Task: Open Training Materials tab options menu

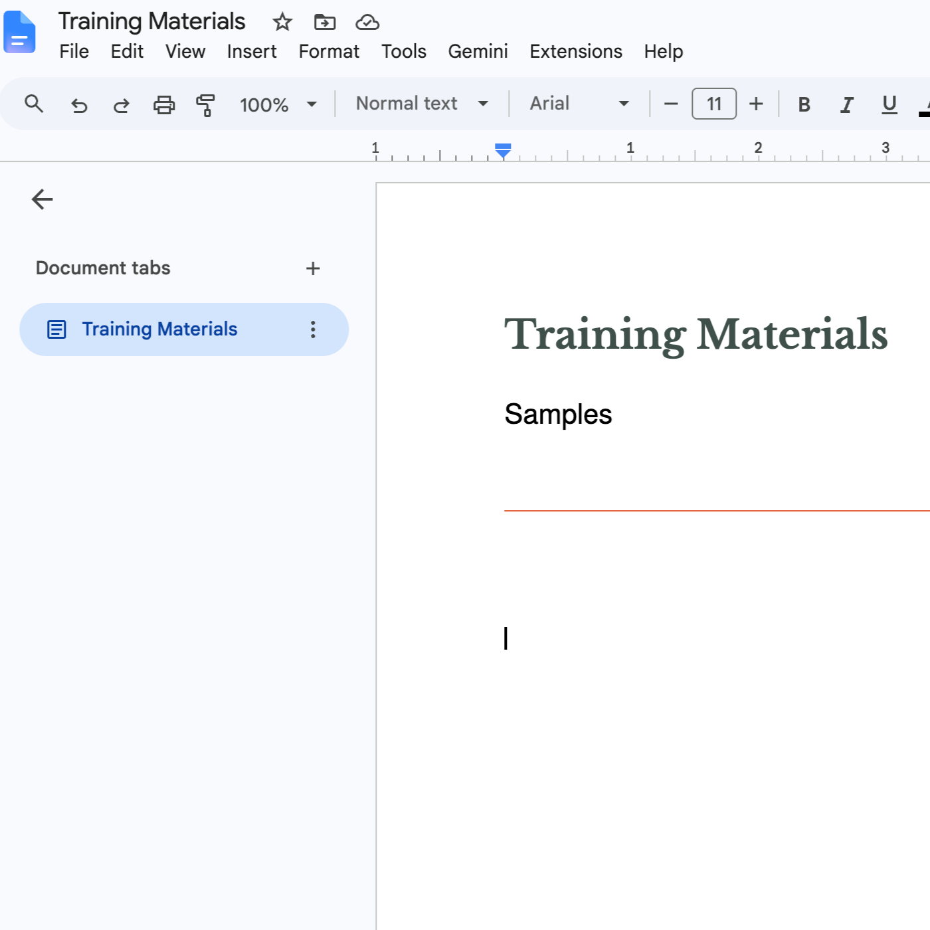Action: tap(313, 329)
